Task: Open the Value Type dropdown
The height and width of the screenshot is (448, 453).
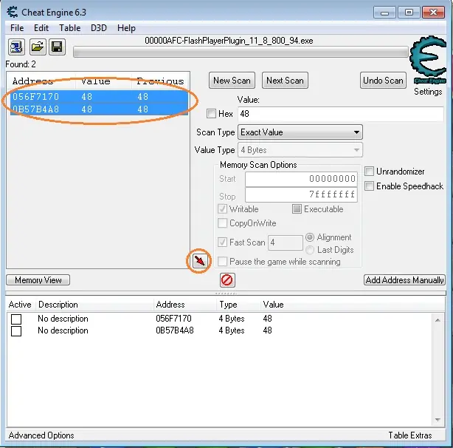Action: click(300, 150)
